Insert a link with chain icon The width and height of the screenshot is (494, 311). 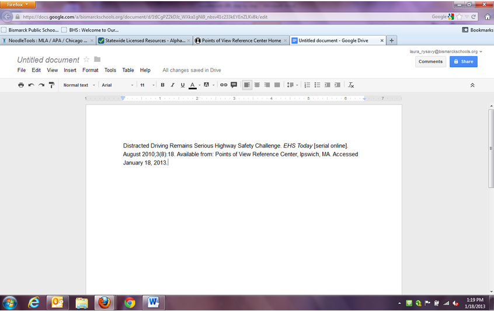224,85
